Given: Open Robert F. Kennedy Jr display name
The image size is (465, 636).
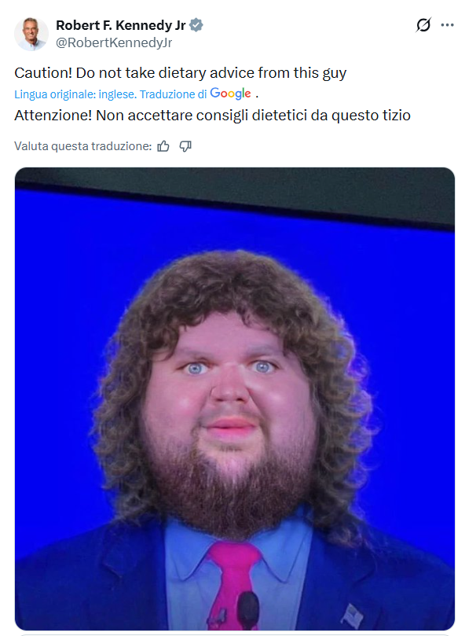Looking at the screenshot, I should [120, 25].
